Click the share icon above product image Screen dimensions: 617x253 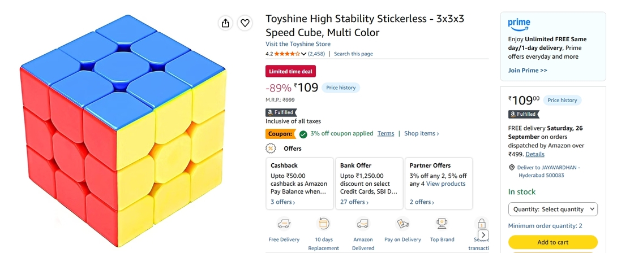pyautogui.click(x=225, y=23)
